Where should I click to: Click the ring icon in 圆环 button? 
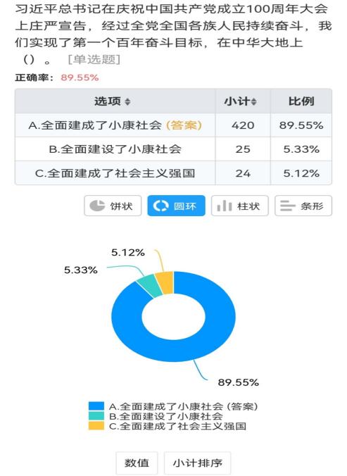coord(160,206)
